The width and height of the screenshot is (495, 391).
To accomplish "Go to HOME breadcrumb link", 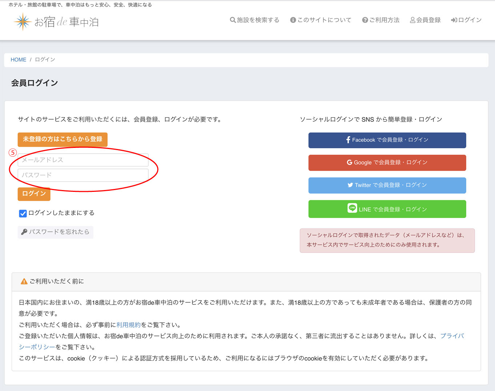I will [x=19, y=60].
